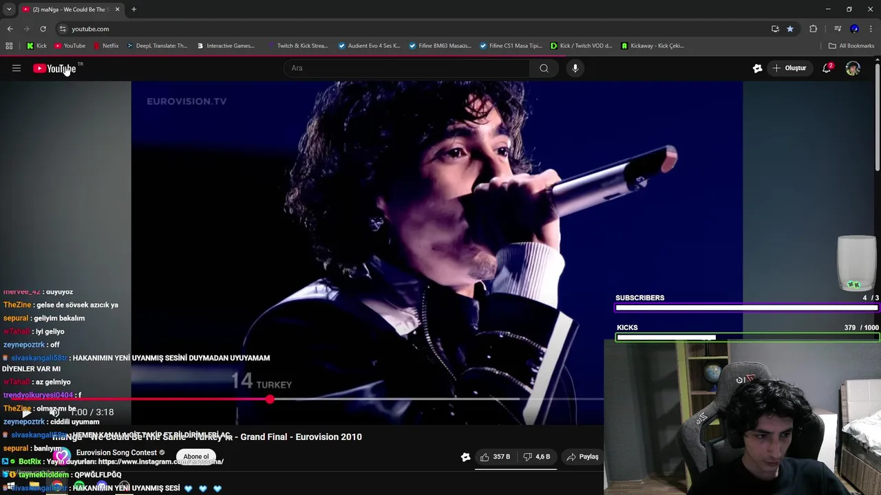
Task: Expand the All Bookmarks folder
Action: (x=851, y=46)
